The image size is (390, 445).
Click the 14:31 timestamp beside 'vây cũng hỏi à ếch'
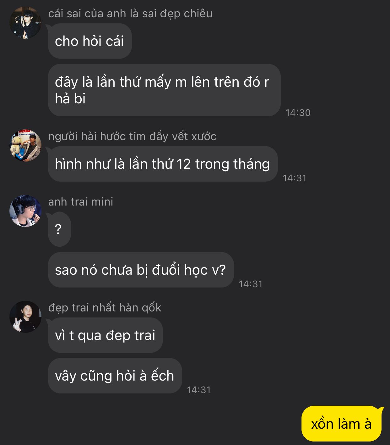pyautogui.click(x=199, y=390)
